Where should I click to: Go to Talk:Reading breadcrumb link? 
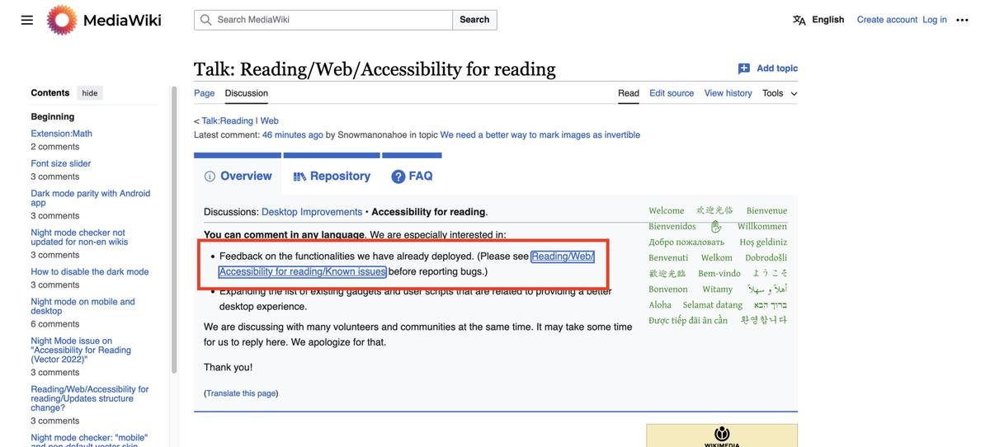coord(228,121)
